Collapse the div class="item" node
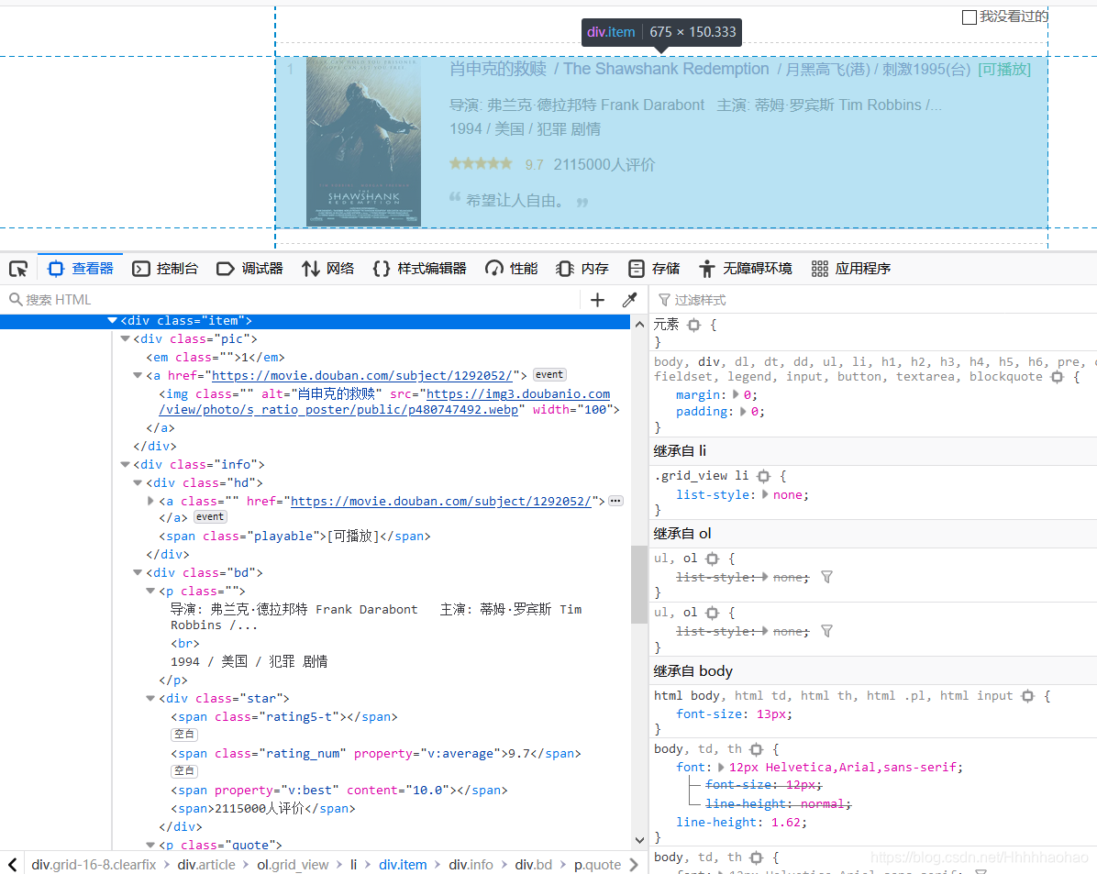This screenshot has height=874, width=1097. pyautogui.click(x=112, y=320)
